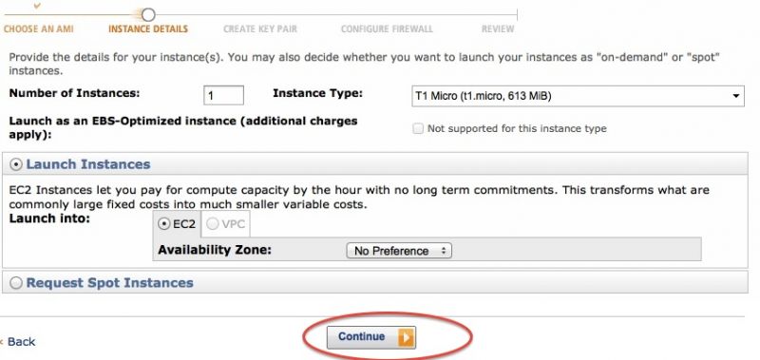Click the orange arrow icon on Continue
This screenshot has height=360, width=760.
[x=407, y=337]
